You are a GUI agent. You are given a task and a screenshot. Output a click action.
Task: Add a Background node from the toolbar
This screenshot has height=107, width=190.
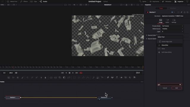point(9,78)
